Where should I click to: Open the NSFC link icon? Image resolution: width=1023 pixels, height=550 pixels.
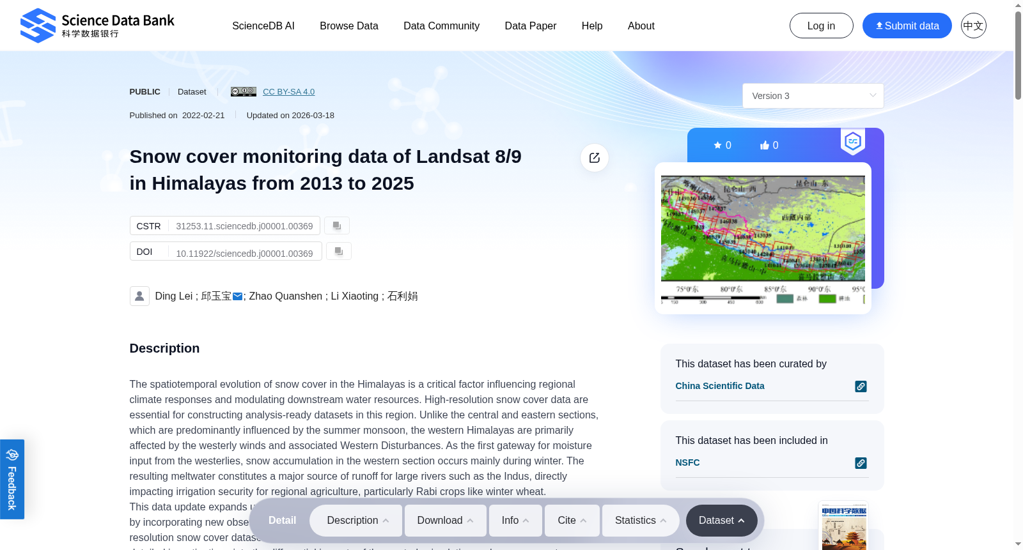[861, 463]
